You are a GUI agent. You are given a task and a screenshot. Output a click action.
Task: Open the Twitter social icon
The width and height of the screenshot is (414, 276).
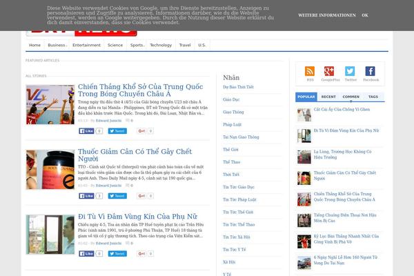point(350,71)
